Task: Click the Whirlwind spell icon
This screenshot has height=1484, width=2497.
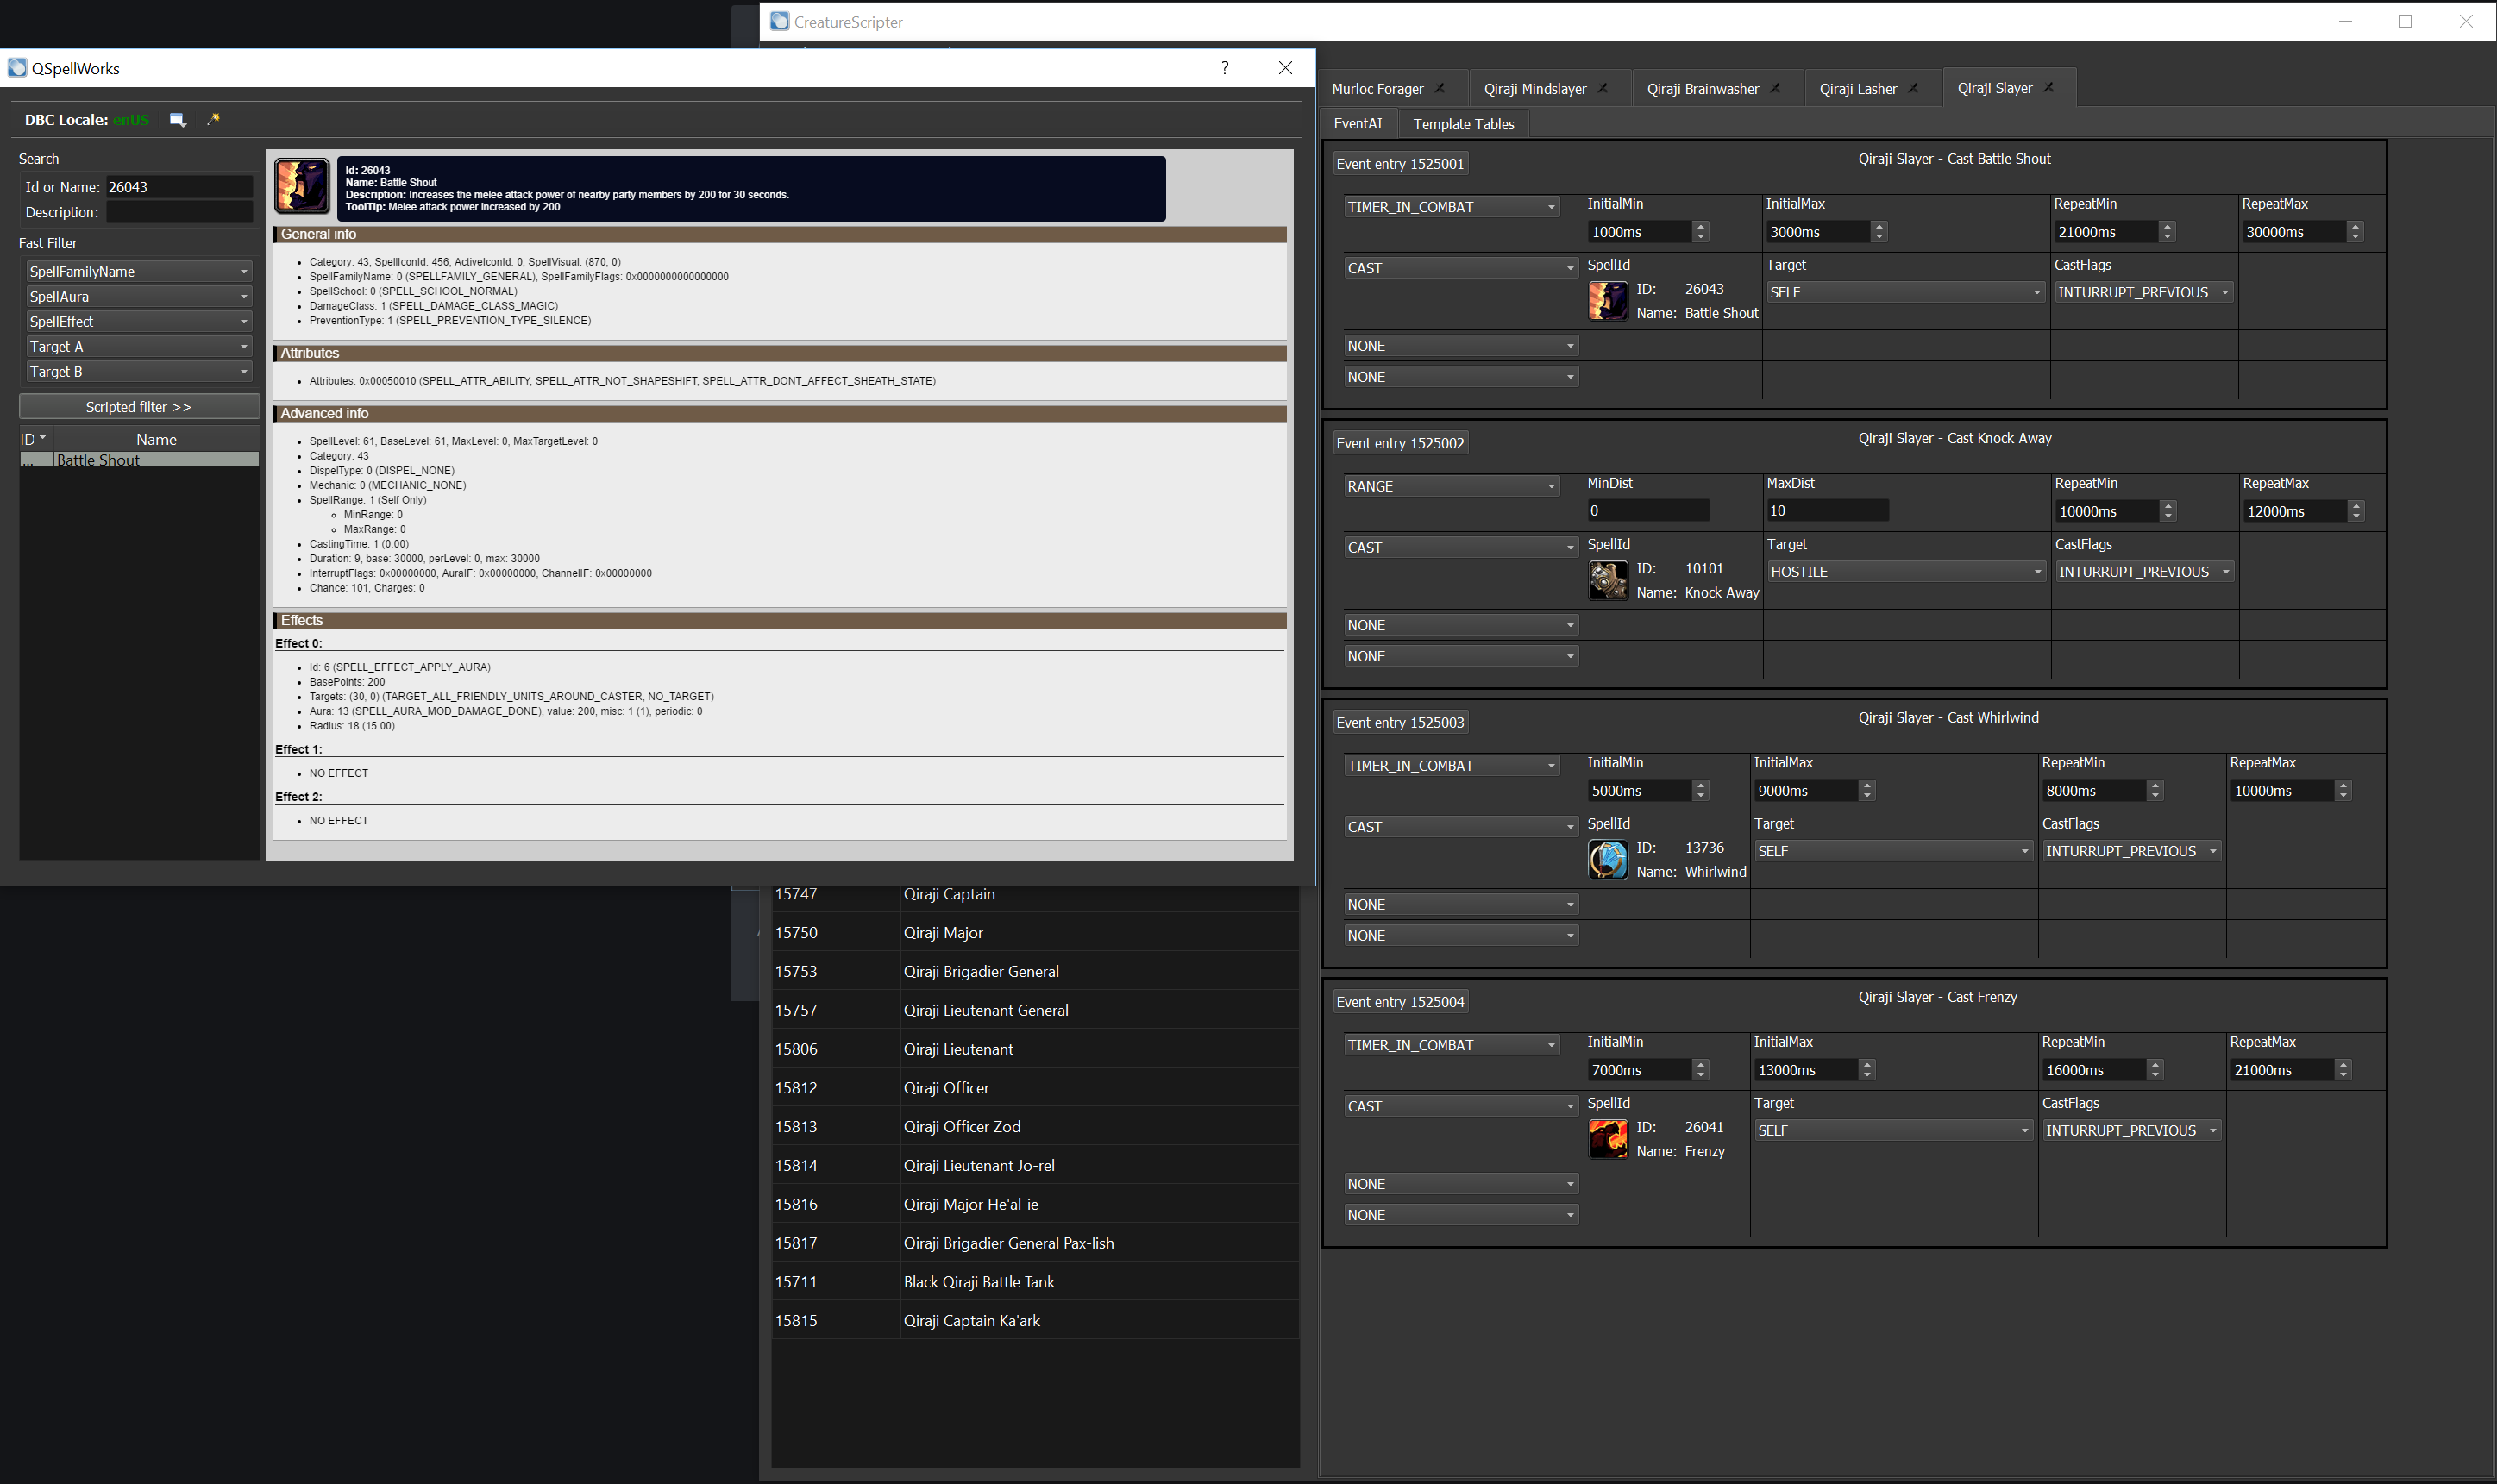Action: (1608, 859)
